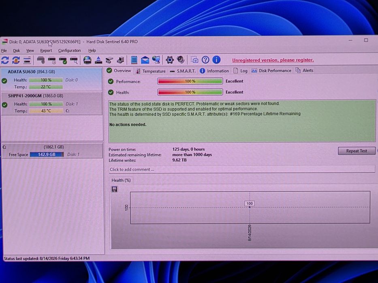Screen dimensions: 378x283
Task: Click the blue envelope e-mail icon
Action: point(145,60)
